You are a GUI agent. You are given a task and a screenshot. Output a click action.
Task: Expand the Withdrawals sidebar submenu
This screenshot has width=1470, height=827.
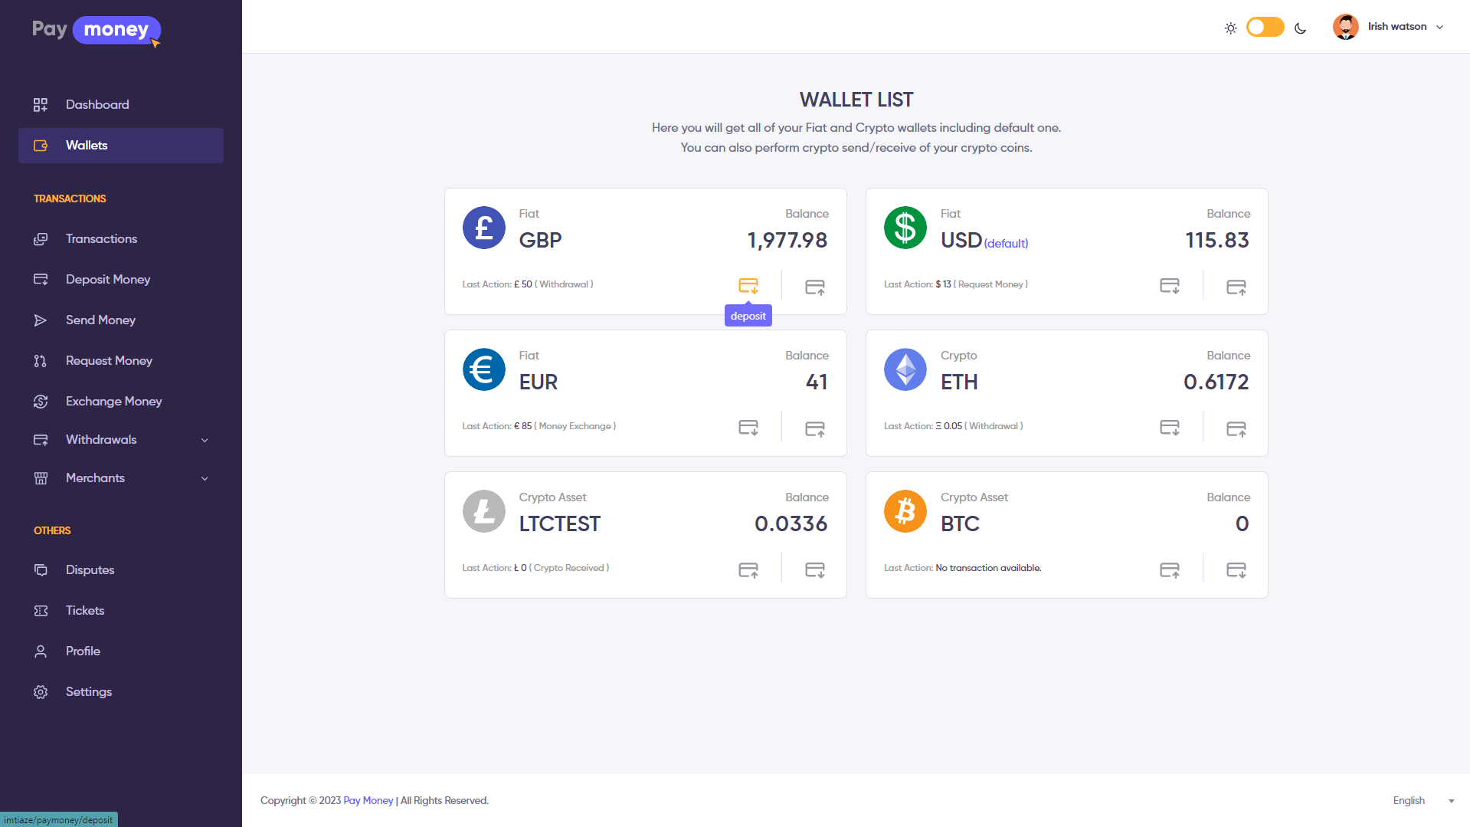coord(205,440)
